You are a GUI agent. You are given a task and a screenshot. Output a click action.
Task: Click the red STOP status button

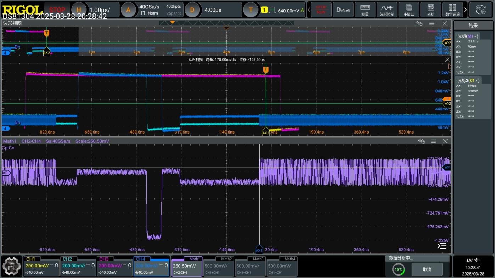57,10
